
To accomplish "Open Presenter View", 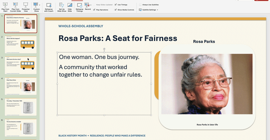I will [x=26, y=7].
